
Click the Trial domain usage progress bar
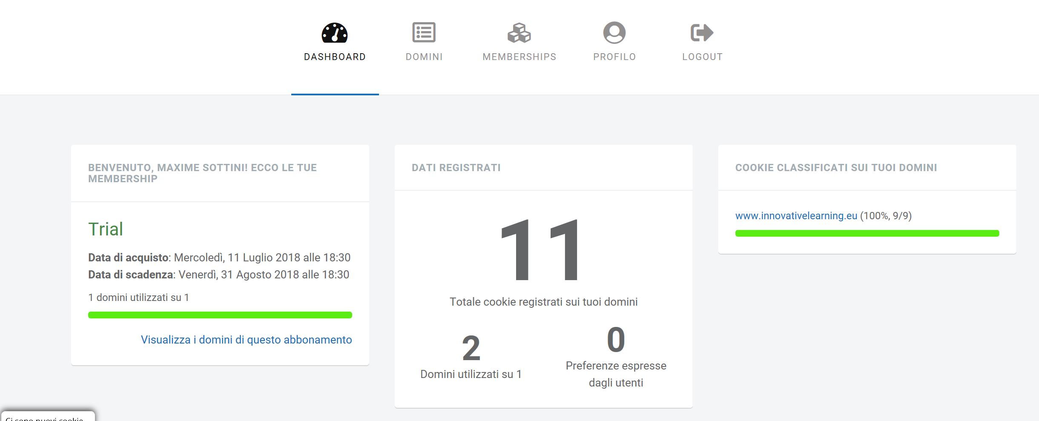220,315
